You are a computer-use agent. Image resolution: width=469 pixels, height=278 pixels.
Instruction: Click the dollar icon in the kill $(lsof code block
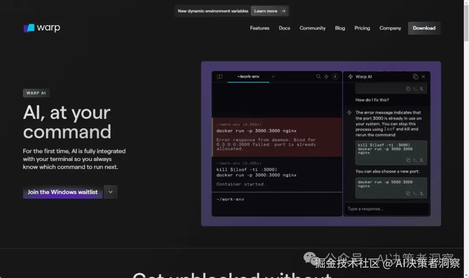(x=422, y=160)
